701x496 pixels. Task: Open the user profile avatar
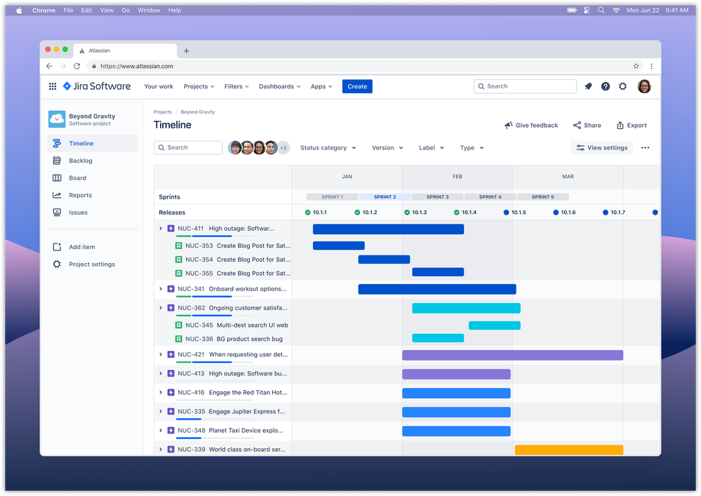644,86
